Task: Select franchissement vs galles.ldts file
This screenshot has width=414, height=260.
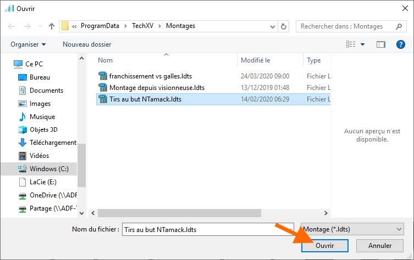Action: click(x=150, y=76)
